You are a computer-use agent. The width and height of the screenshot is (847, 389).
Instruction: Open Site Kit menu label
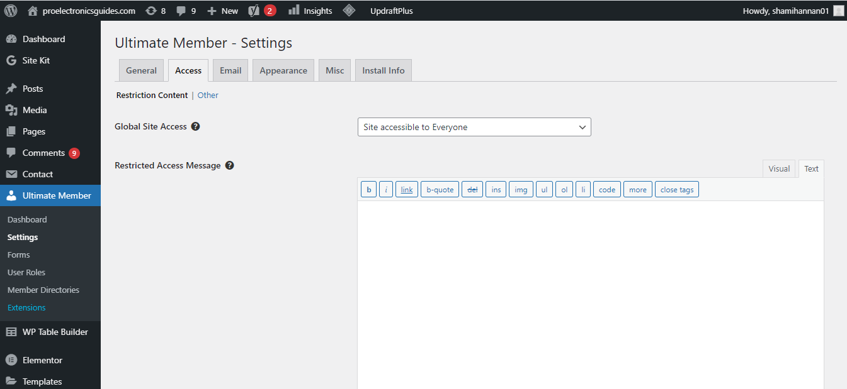tap(36, 60)
